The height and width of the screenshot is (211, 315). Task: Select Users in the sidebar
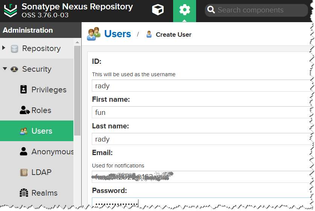(x=37, y=131)
